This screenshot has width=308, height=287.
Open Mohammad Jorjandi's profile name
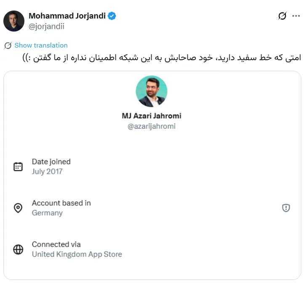(x=67, y=16)
